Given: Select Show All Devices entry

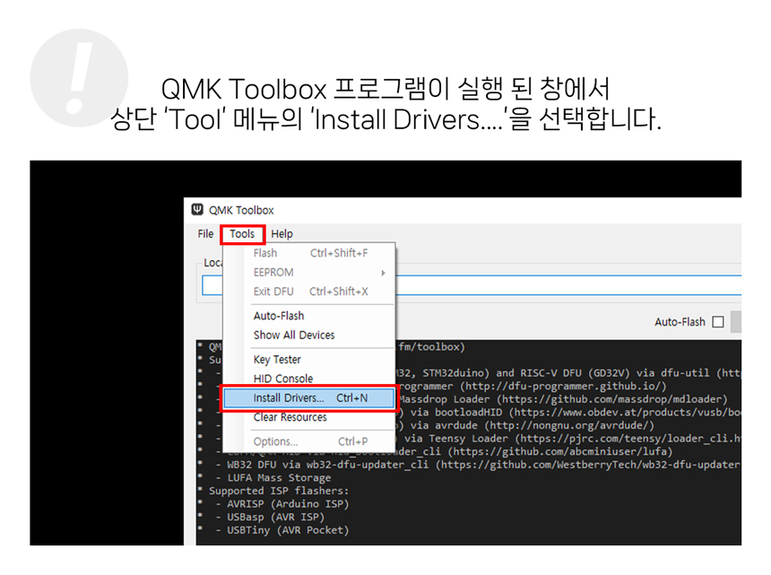Looking at the screenshot, I should (x=308, y=335).
